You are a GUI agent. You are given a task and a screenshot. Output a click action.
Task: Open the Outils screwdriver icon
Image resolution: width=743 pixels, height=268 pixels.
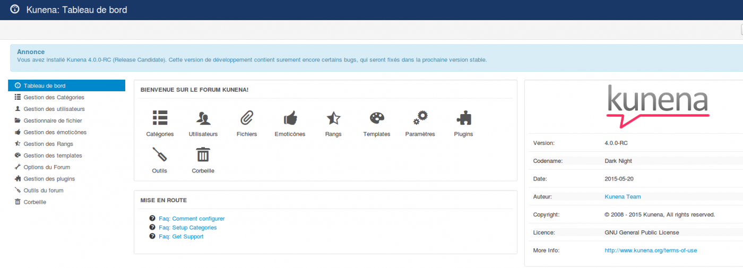point(160,154)
